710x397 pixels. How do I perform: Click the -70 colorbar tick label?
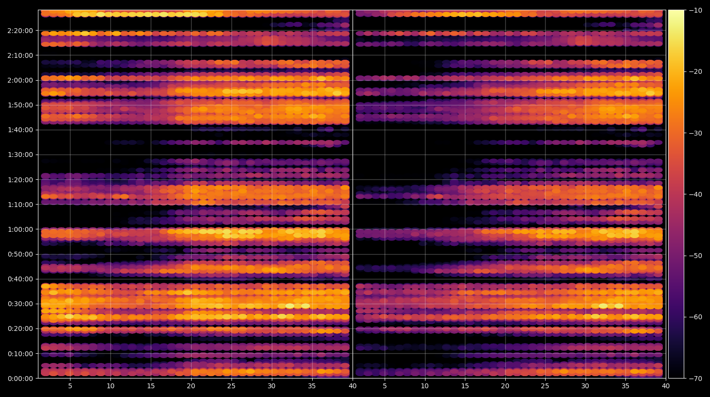click(x=695, y=379)
